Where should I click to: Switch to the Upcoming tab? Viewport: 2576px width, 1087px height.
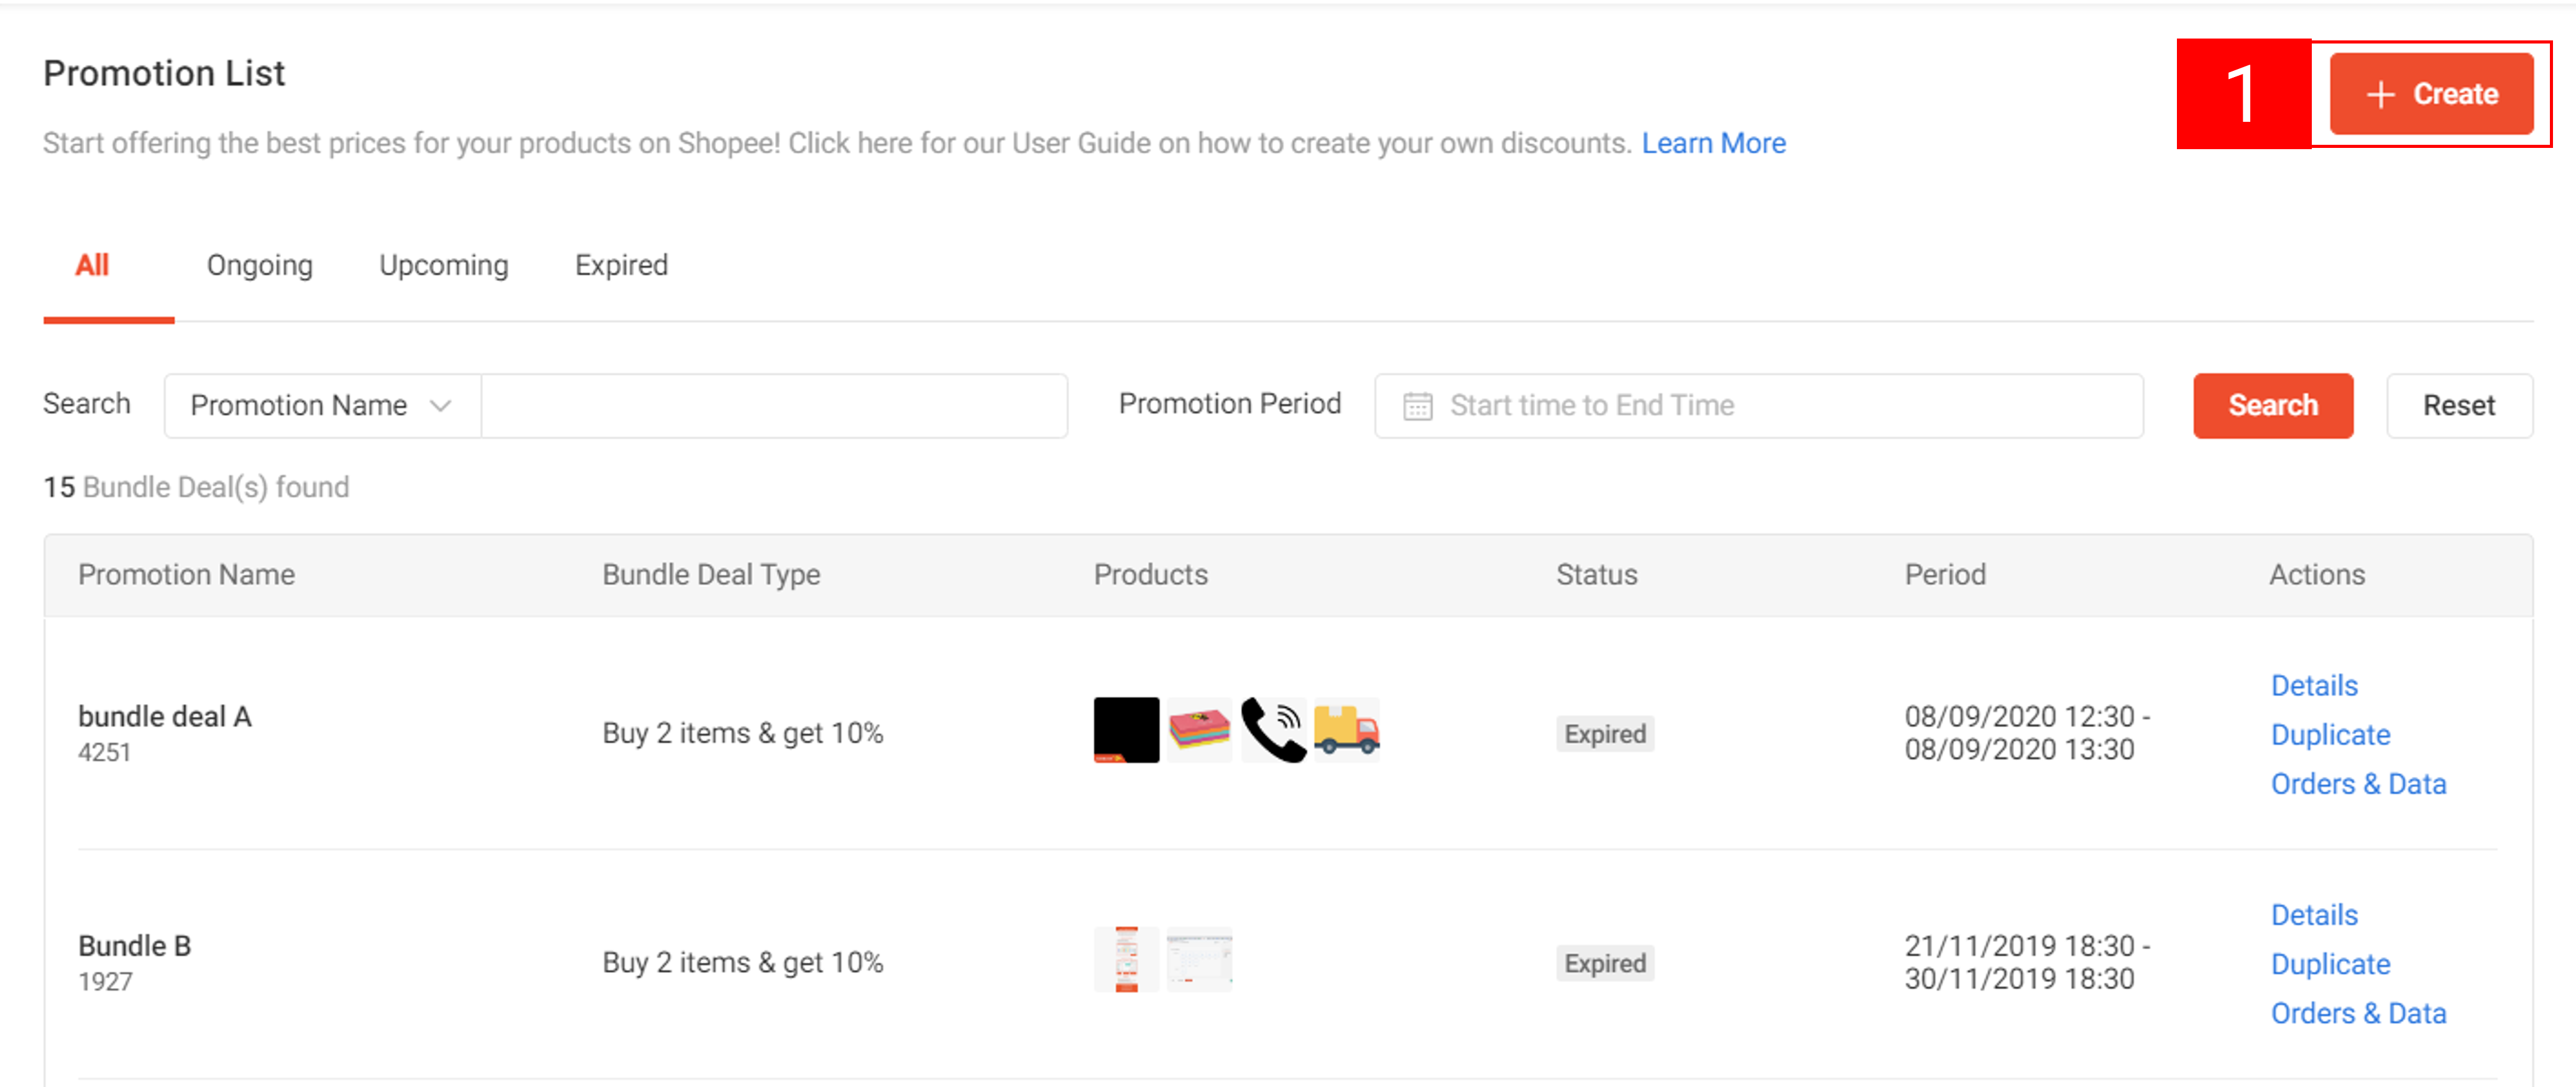(x=443, y=265)
